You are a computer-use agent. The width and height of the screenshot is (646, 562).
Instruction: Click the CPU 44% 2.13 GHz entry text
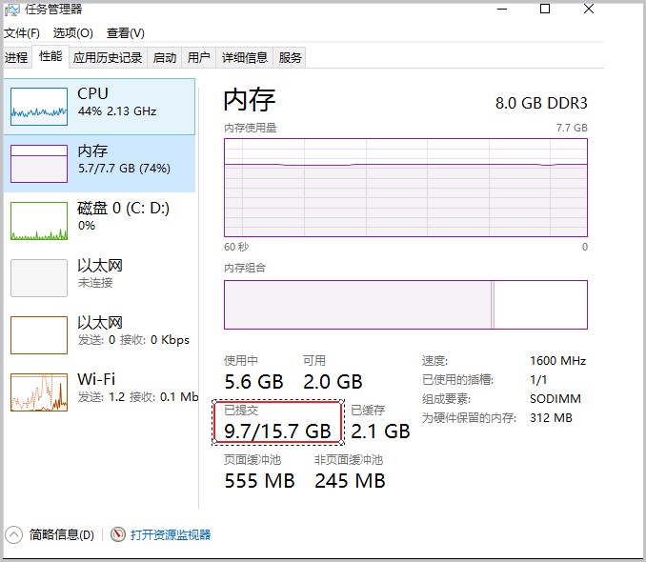117,102
